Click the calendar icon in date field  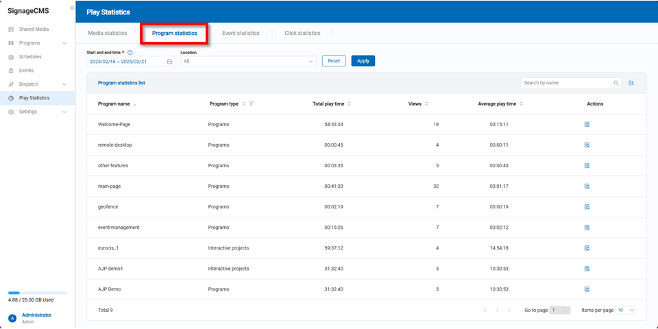click(169, 62)
